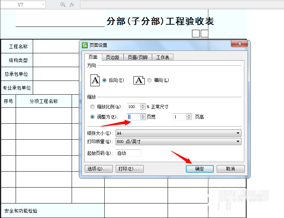Switch to the 页边距 tab
This screenshot has width=284, height=218.
112,57
